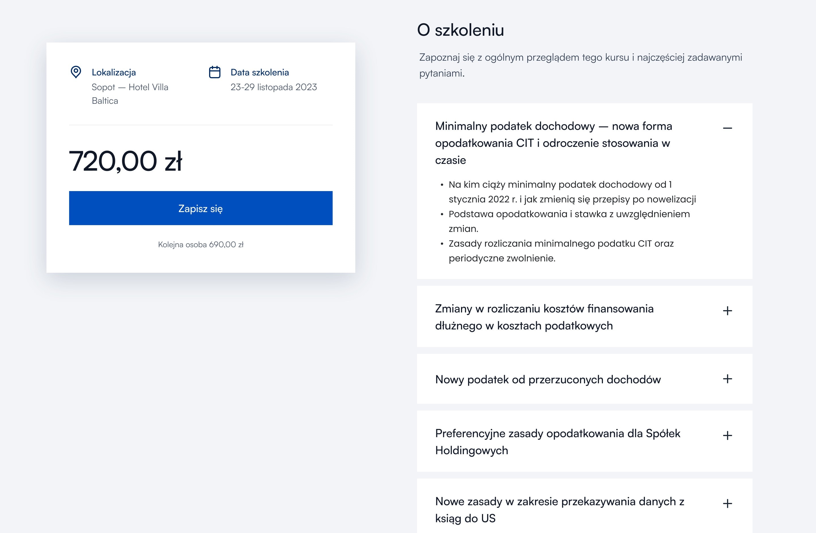Image resolution: width=816 pixels, height=533 pixels.
Task: Select the Data szkolenia label
Action: (x=260, y=72)
